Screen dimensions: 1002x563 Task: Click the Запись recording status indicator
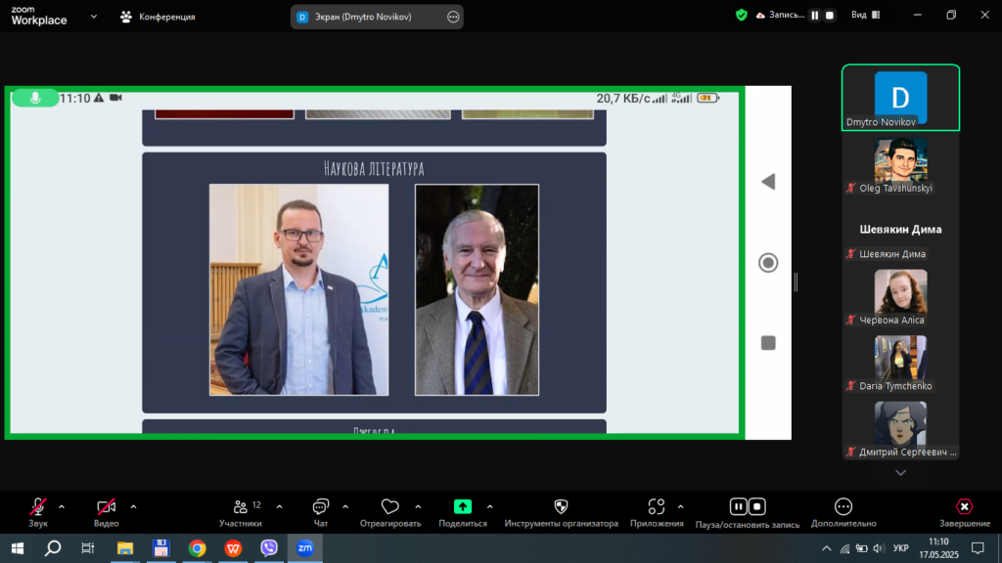click(780, 15)
